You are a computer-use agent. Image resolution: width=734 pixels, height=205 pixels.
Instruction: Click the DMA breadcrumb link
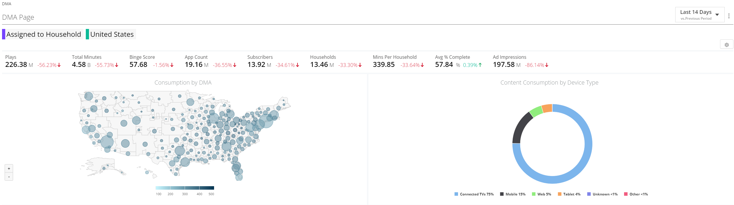(7, 4)
